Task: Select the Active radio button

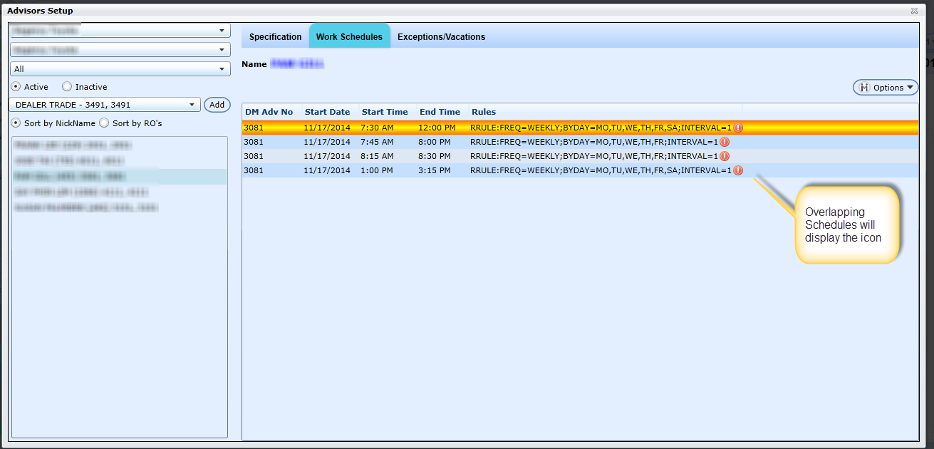Action: [16, 87]
